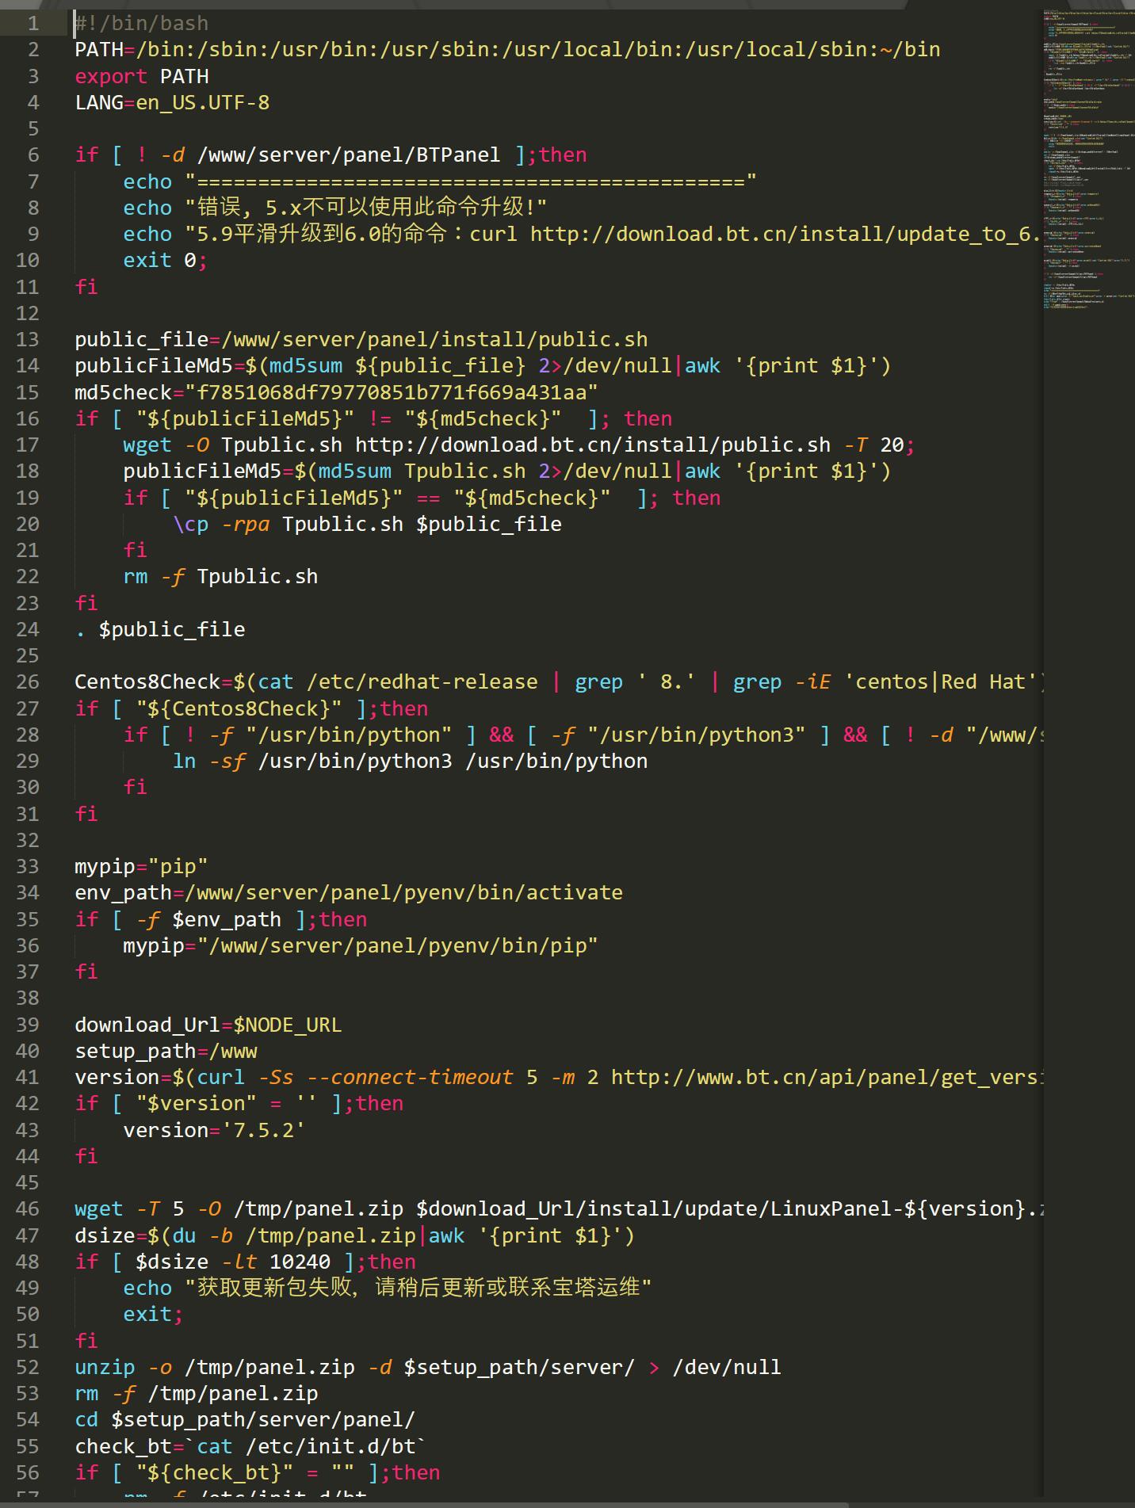Click '"$version"' on line 42
Image resolution: width=1135 pixels, height=1508 pixels.
coord(197,1104)
